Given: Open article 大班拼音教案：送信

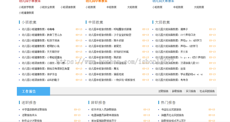Looking at the screenshot, I should pos(170,69).
